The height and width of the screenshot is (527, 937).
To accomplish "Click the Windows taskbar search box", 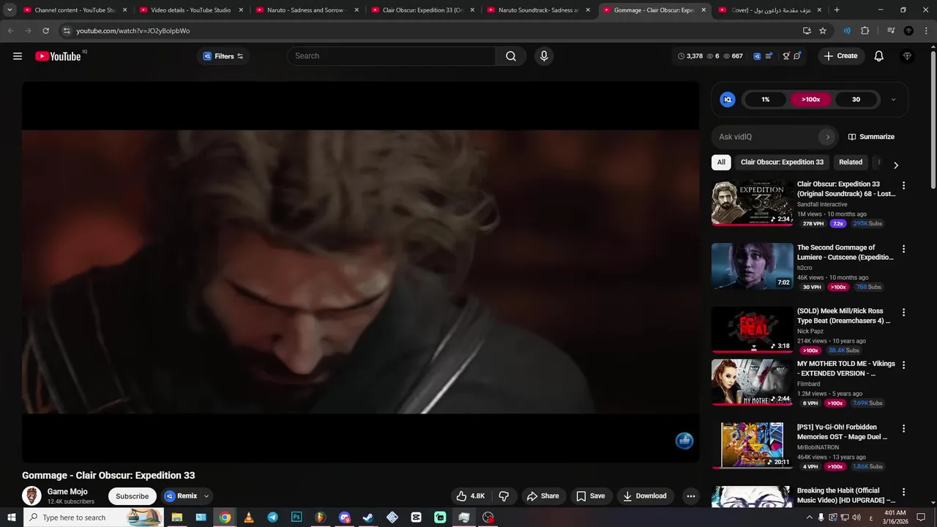I will coord(94,517).
